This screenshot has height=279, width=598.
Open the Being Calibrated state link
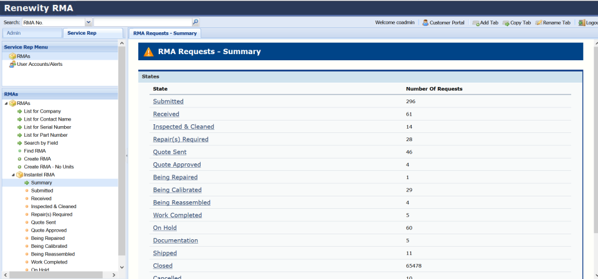click(178, 190)
